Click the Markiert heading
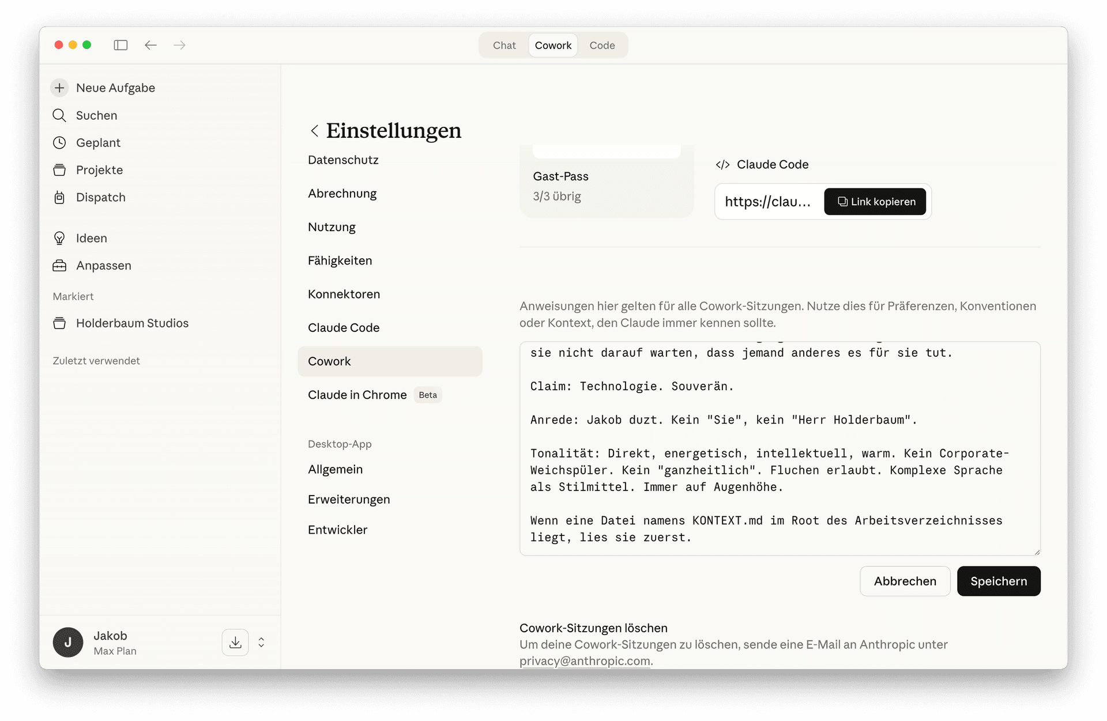 click(73, 296)
